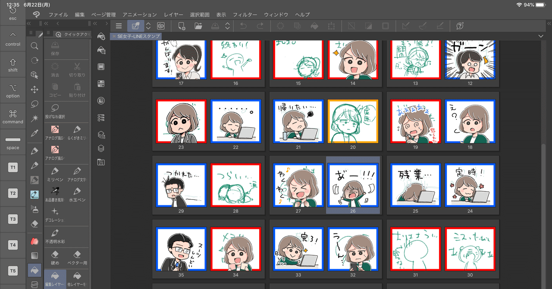Viewport: 552px width, 289px height.
Task: Toggle the option modifier key
Action: (x=13, y=91)
